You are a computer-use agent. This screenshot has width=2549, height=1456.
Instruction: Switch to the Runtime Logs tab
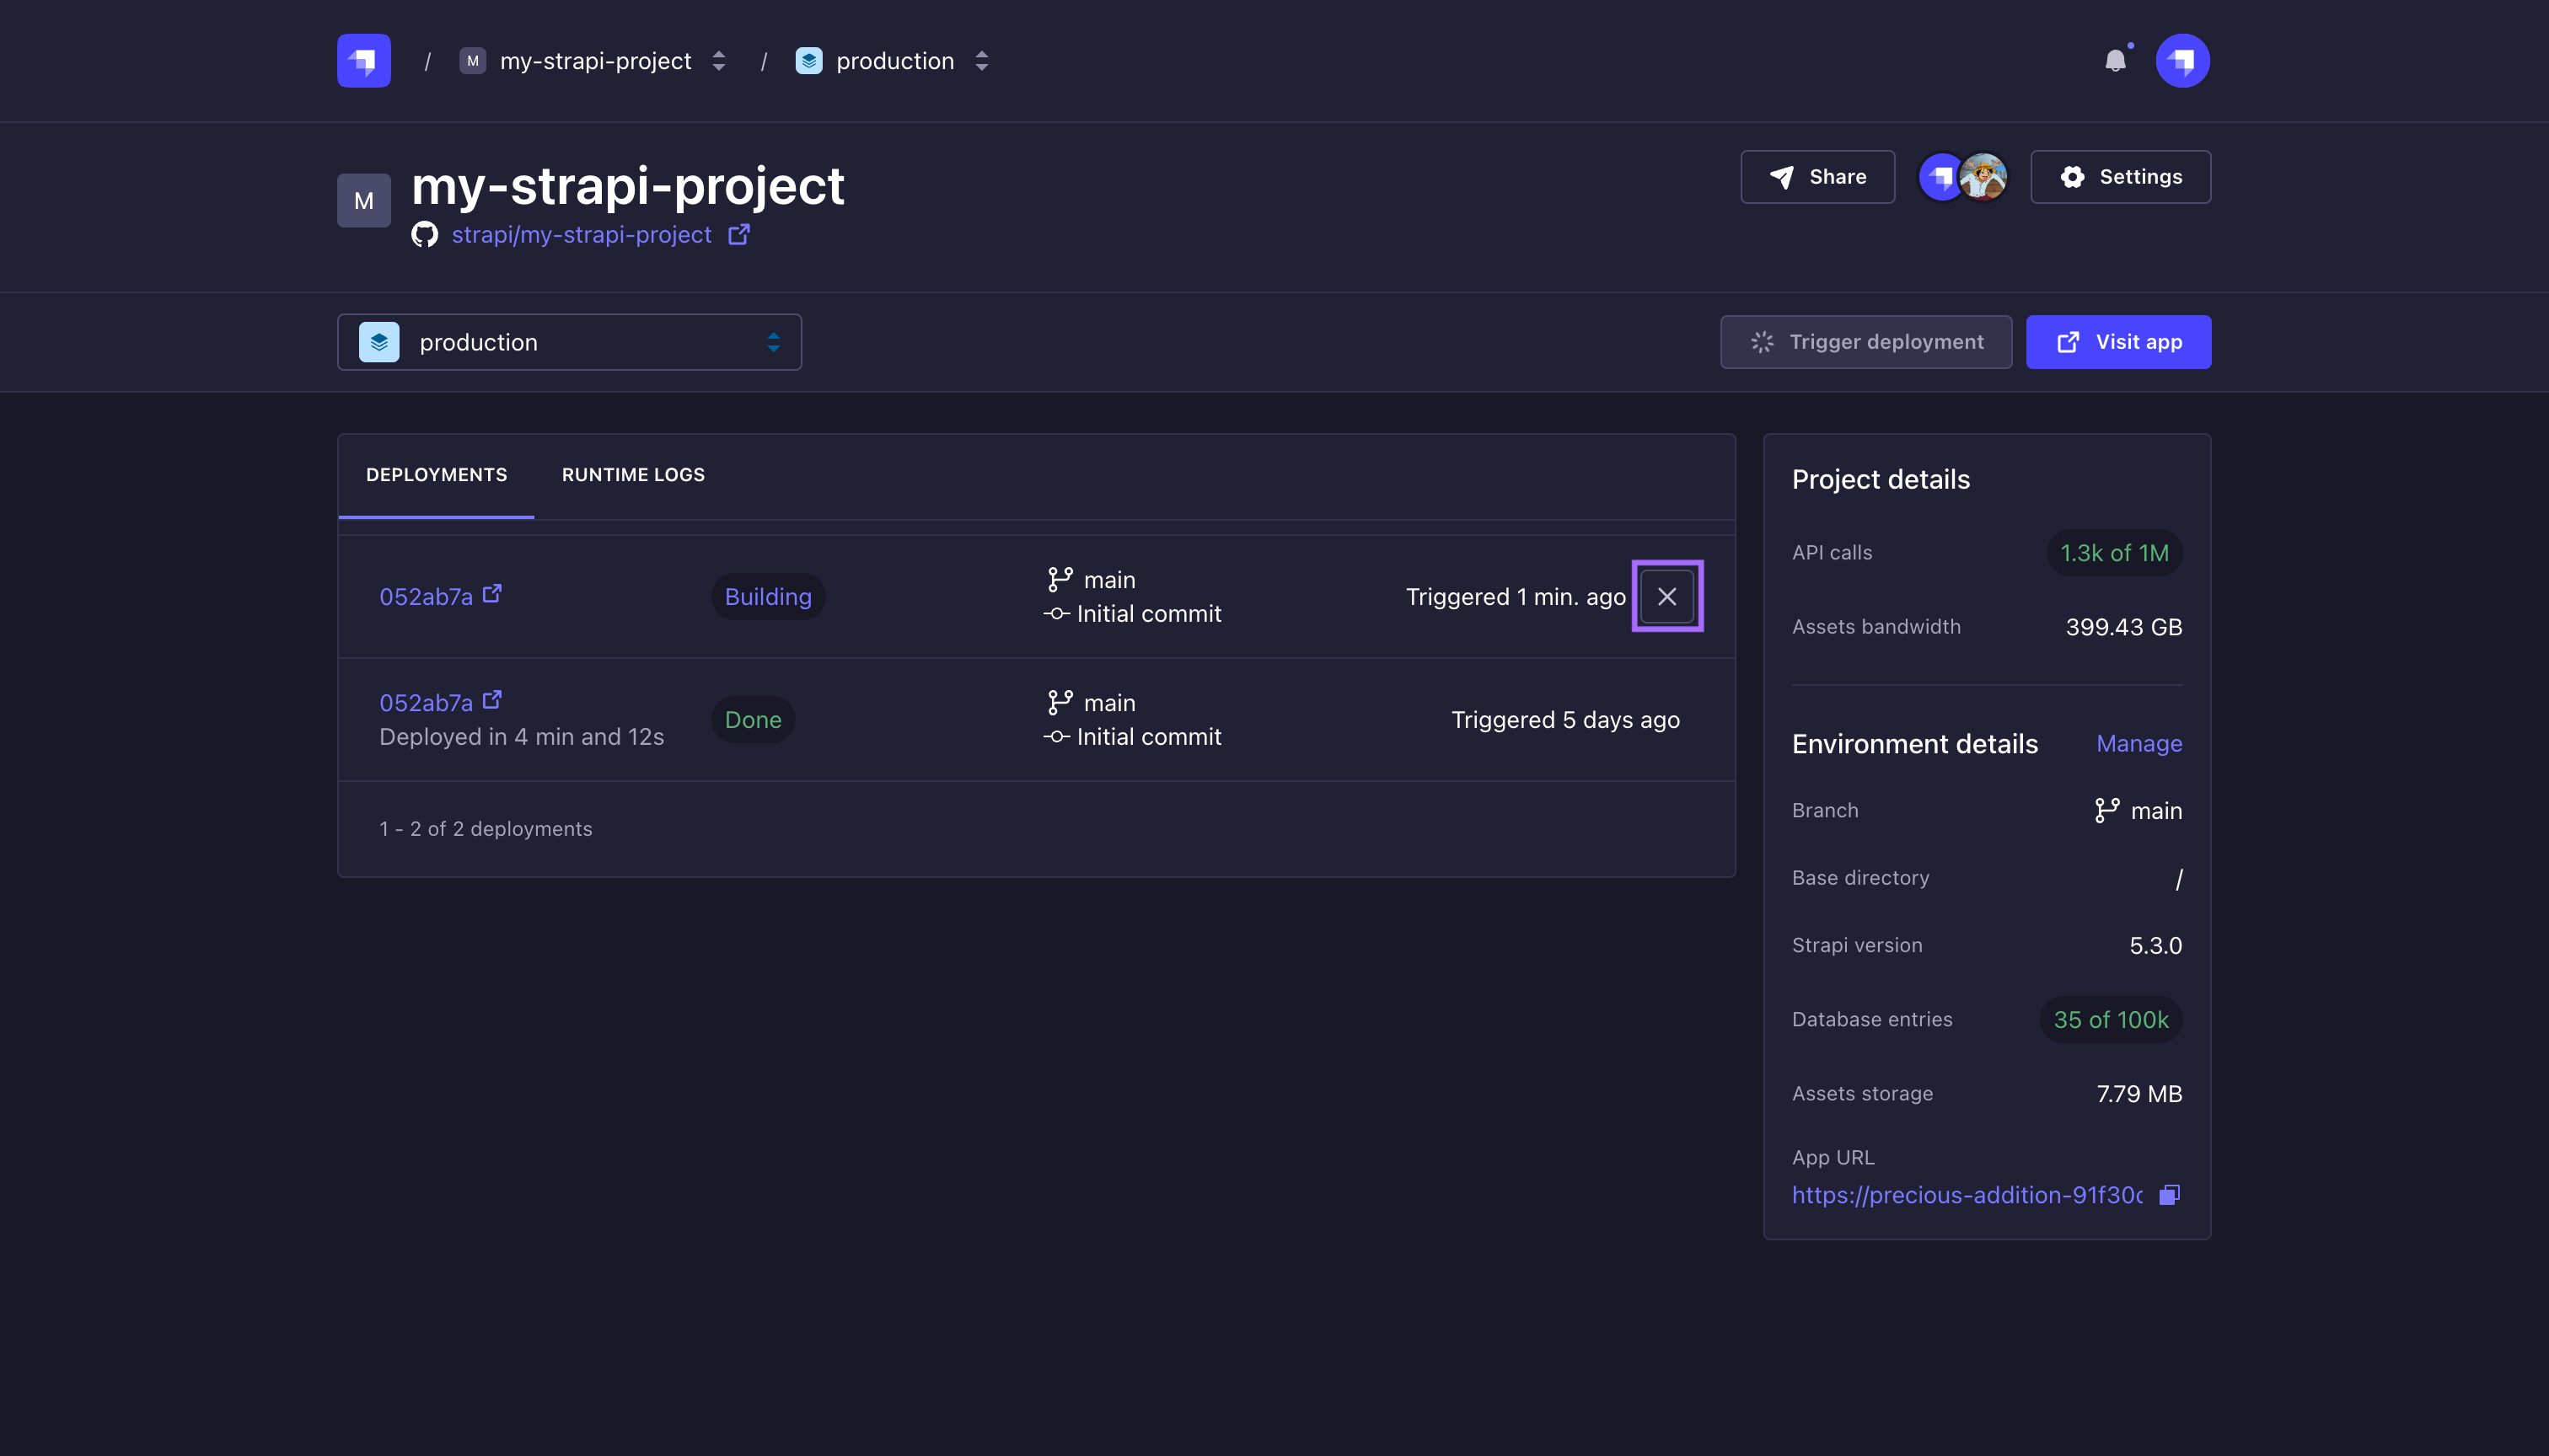632,474
